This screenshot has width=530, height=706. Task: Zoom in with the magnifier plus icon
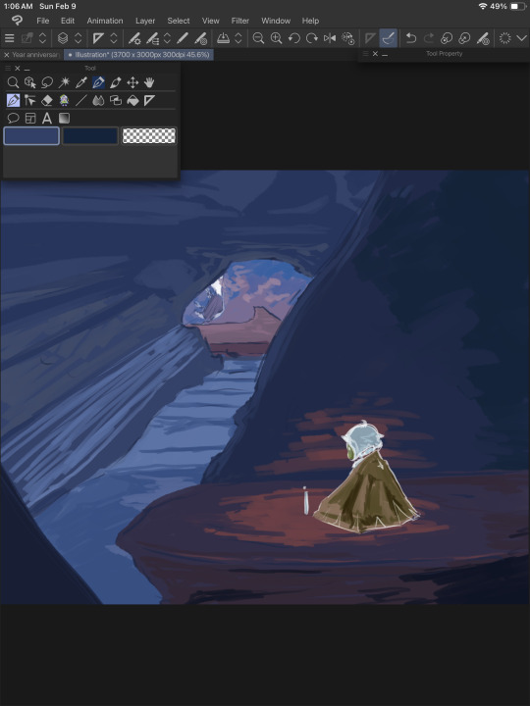(x=276, y=38)
